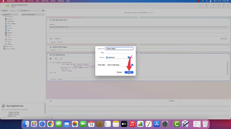Open the Trash from the Dock
The width and height of the screenshot is (231, 129).
point(205,124)
